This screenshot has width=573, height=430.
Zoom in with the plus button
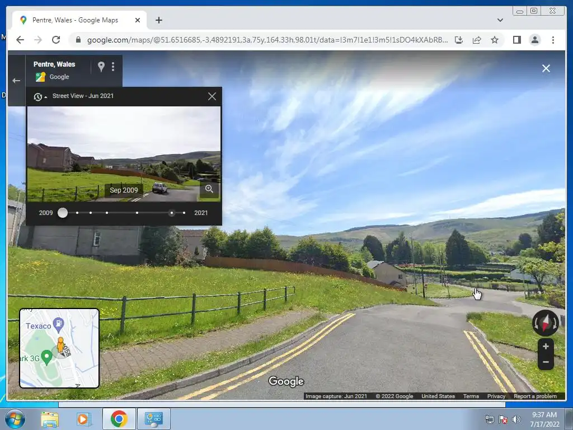click(x=546, y=346)
